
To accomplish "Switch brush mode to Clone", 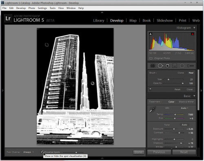I will point(181,73).
